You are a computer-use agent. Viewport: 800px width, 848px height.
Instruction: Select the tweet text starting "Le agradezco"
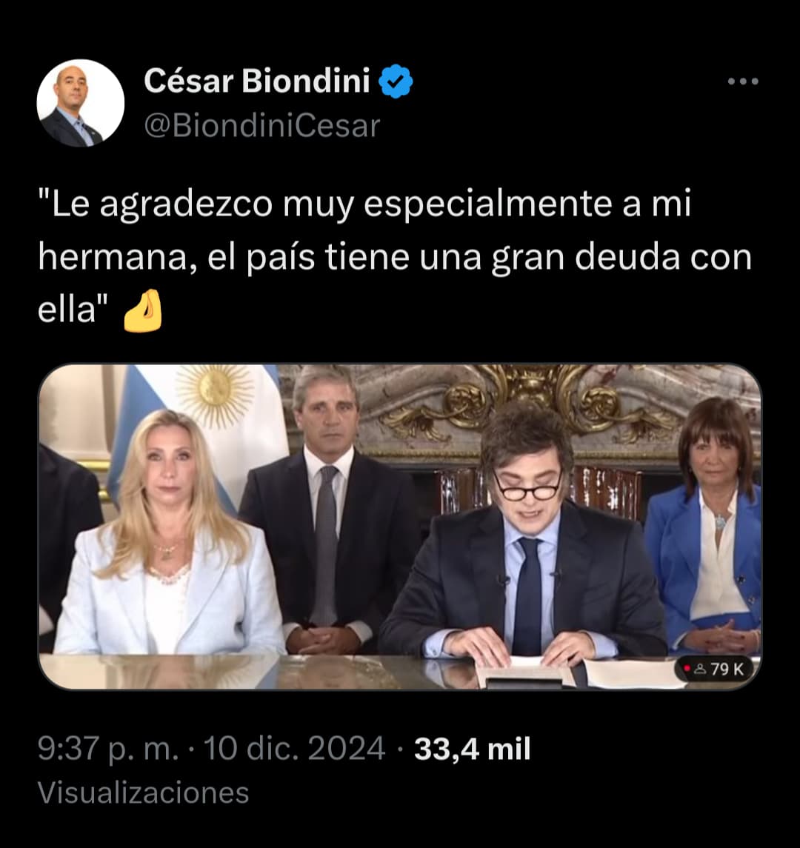pyautogui.click(x=394, y=256)
